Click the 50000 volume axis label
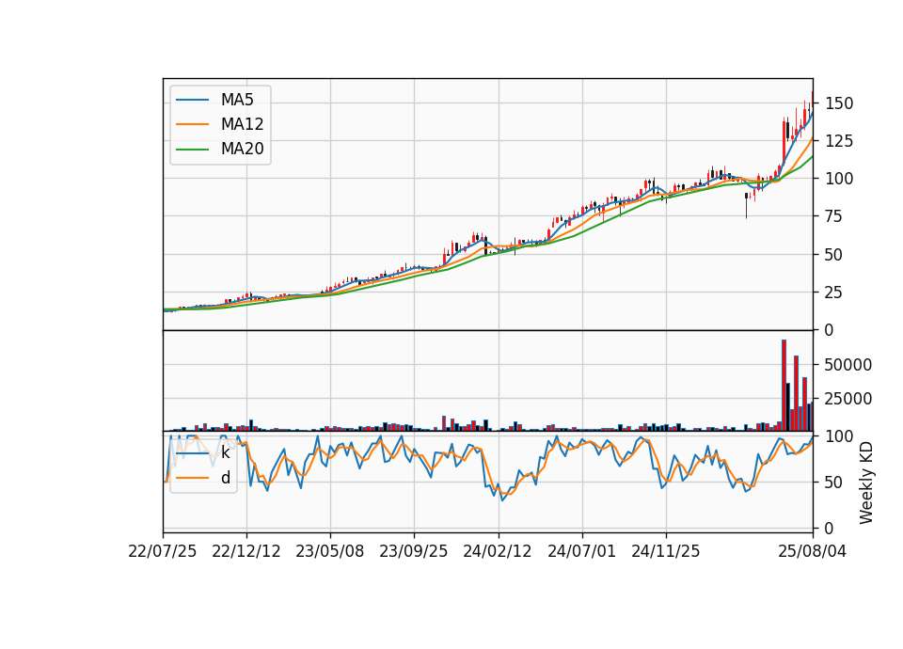Screen dimensions: 903x649 coord(848,365)
